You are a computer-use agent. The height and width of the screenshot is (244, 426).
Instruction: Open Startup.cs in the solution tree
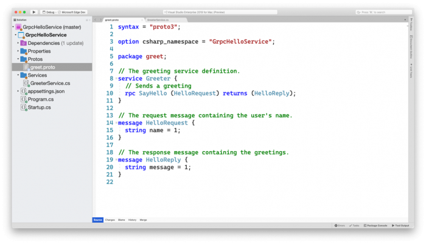[39, 107]
